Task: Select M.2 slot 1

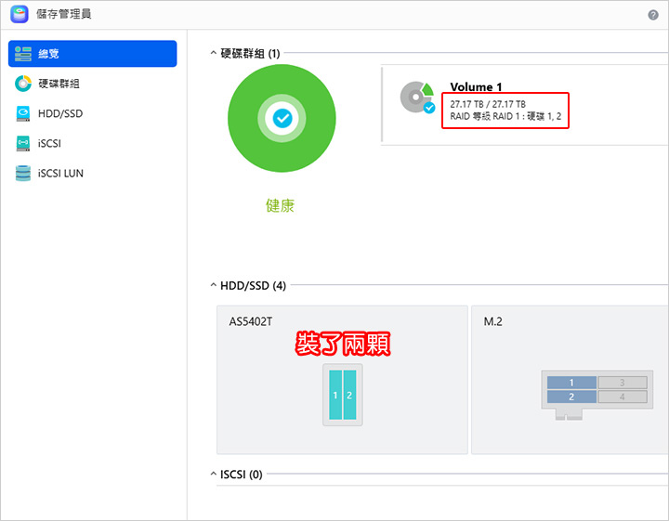Action: (571, 383)
